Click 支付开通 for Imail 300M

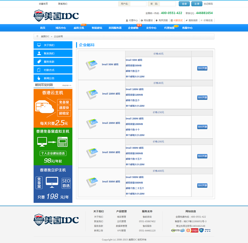202,156
